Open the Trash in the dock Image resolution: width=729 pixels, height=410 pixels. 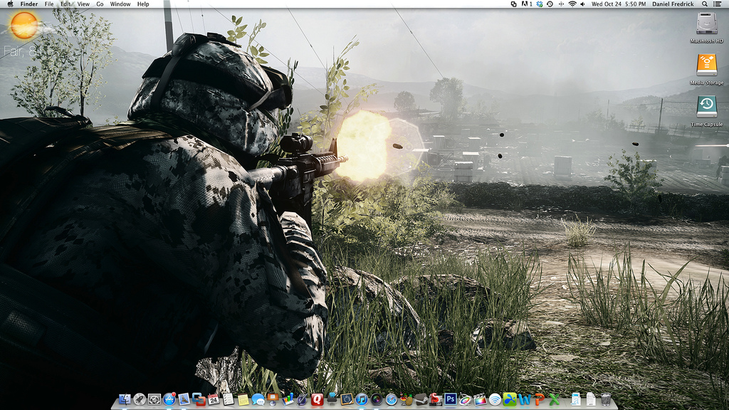pyautogui.click(x=606, y=399)
